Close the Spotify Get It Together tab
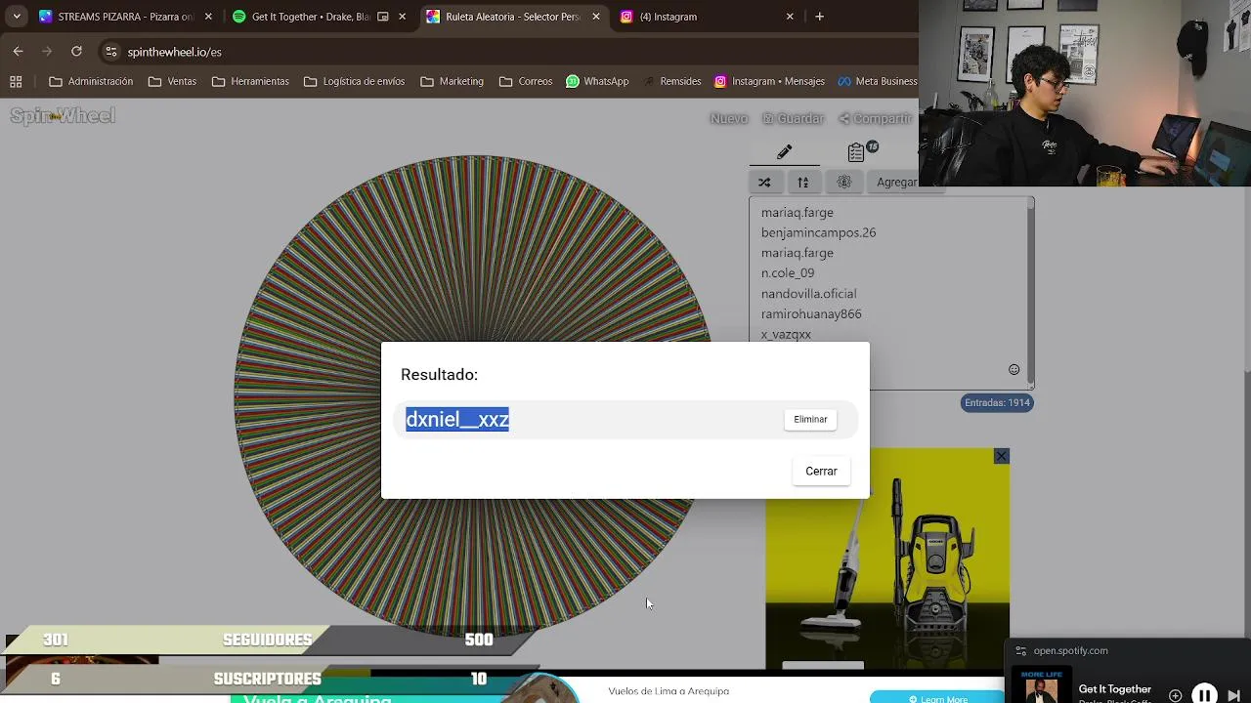 pos(402,17)
